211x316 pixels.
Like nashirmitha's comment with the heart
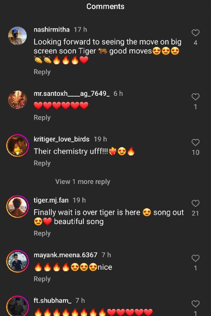point(196,33)
